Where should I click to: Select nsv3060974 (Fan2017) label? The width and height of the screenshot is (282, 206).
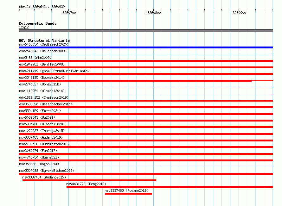click(38, 151)
